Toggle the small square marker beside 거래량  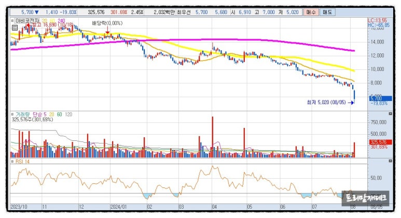point(12,114)
